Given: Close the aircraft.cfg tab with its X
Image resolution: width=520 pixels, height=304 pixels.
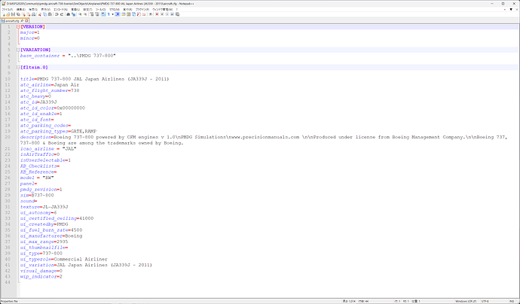Looking at the screenshot, I should (x=26, y=21).
